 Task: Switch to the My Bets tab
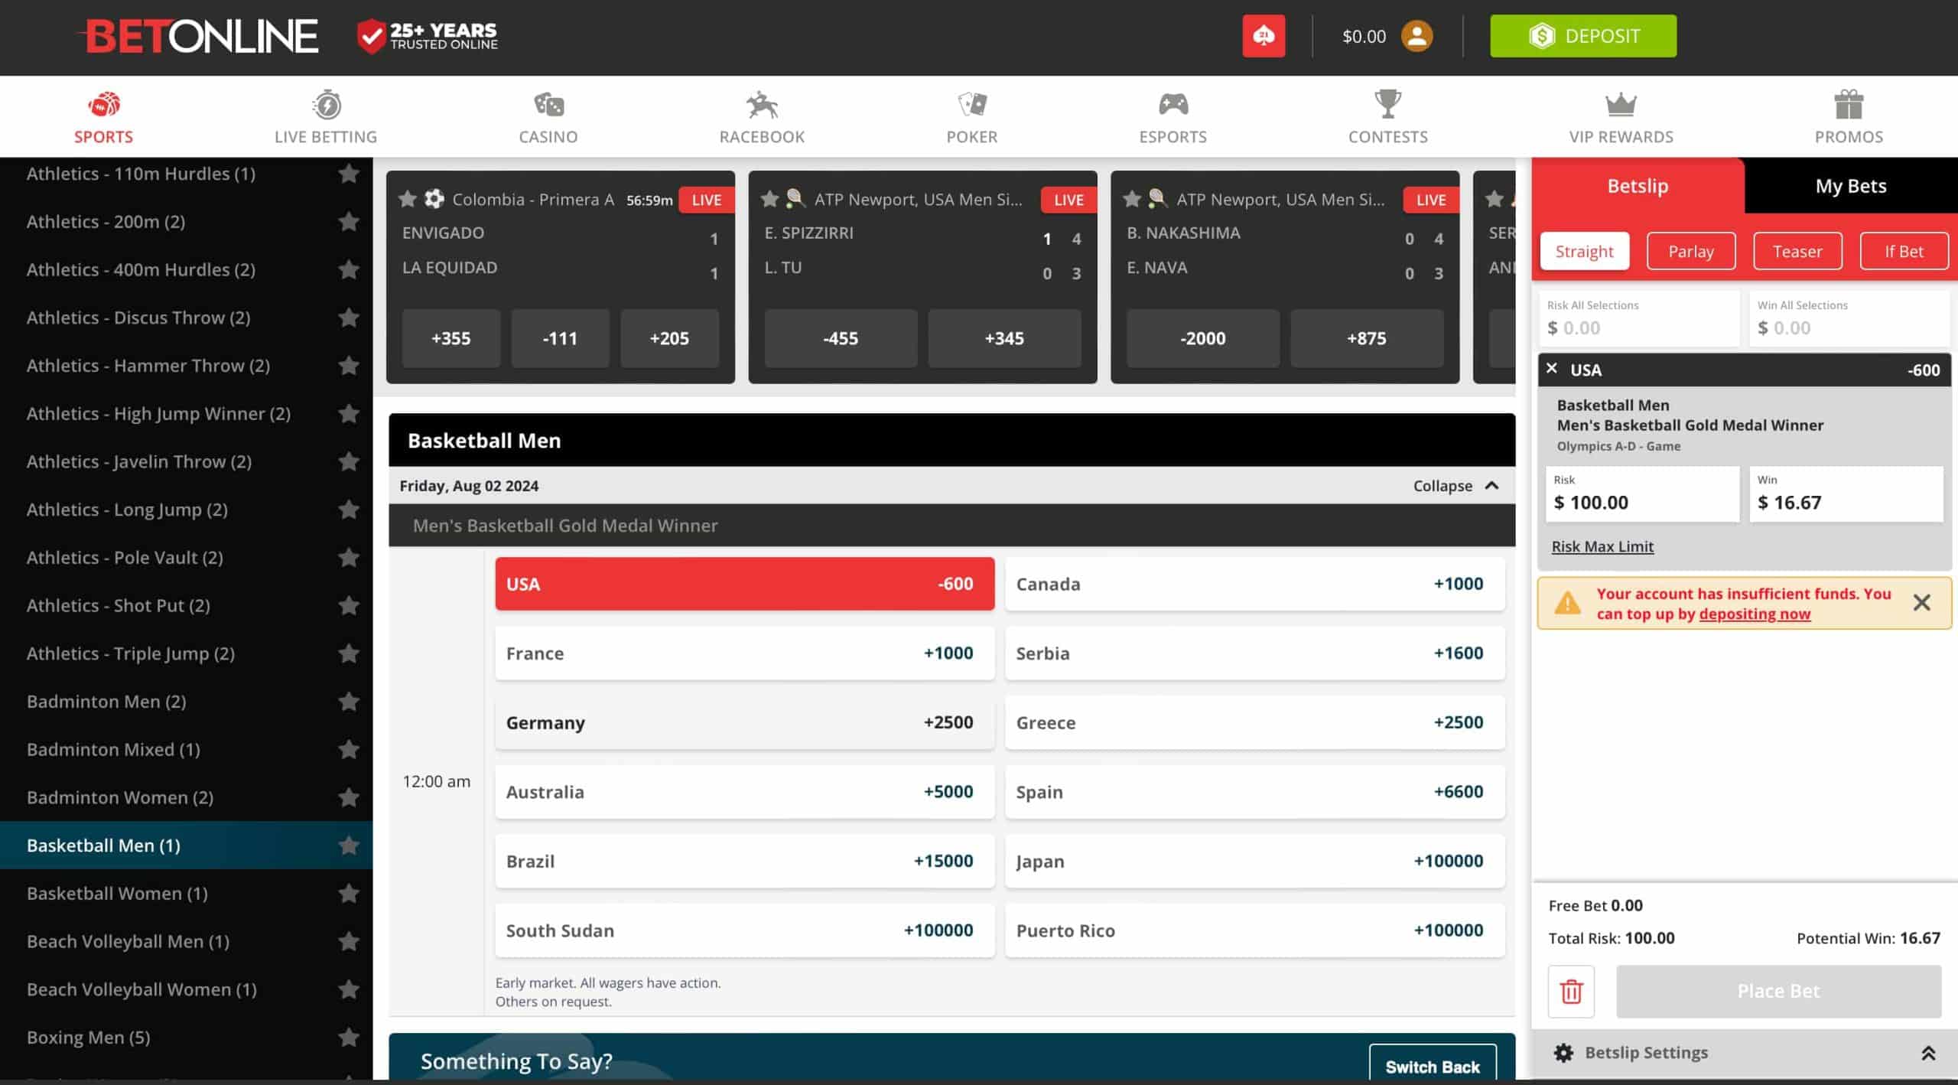click(1851, 186)
